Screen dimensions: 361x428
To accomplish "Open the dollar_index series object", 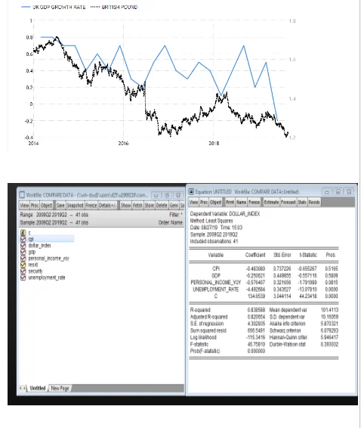I will [x=39, y=246].
